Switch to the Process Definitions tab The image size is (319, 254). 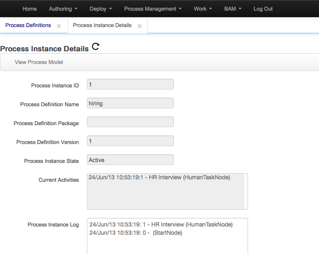click(x=28, y=25)
